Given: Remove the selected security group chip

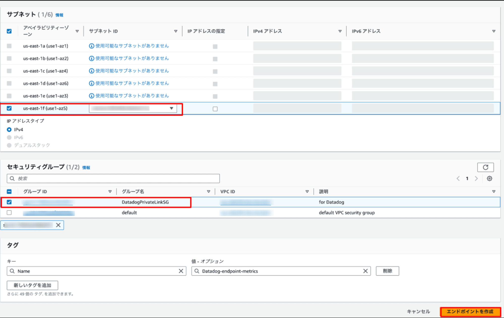Looking at the screenshot, I should (x=58, y=225).
